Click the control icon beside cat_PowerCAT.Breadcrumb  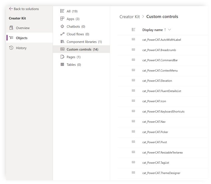(x=133, y=50)
